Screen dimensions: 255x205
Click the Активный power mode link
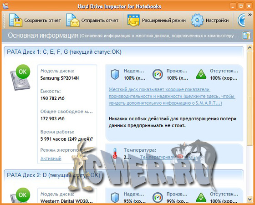[x=51, y=159]
